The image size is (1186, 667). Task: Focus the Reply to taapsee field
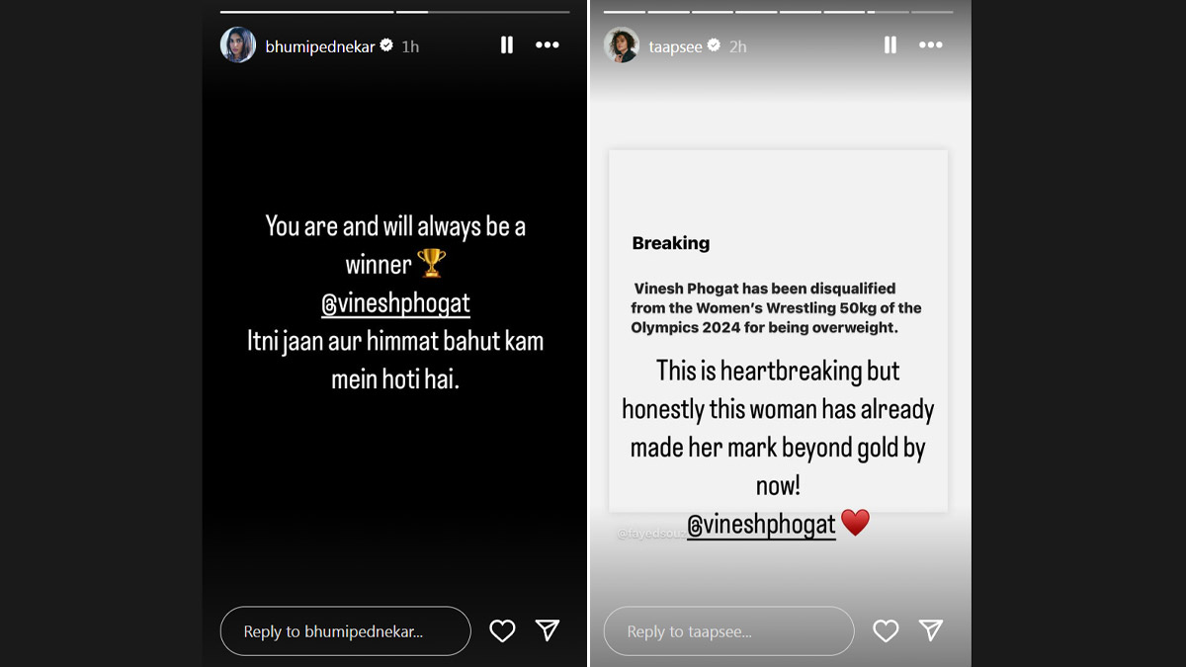728,631
